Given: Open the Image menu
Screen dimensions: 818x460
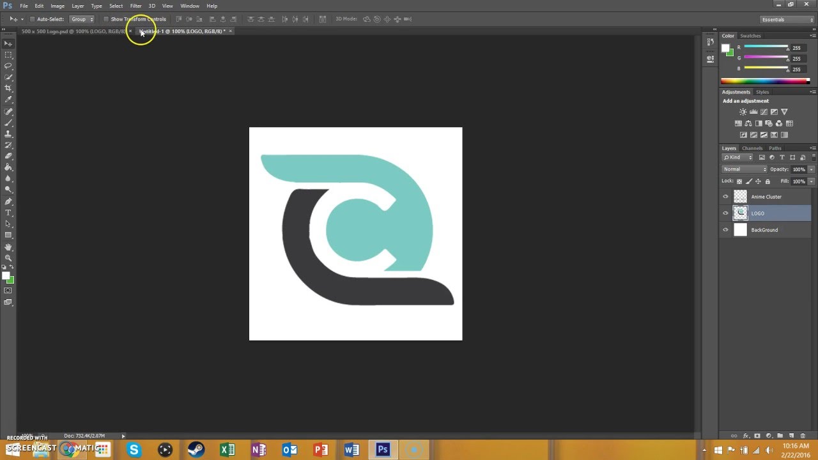Looking at the screenshot, I should [x=58, y=6].
